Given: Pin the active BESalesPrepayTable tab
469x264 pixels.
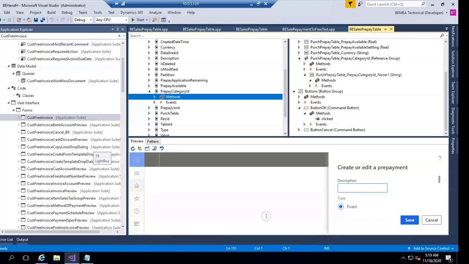Looking at the screenshot, I should pyautogui.click(x=385, y=29).
